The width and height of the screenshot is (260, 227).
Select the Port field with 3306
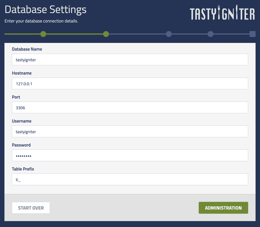(130, 108)
